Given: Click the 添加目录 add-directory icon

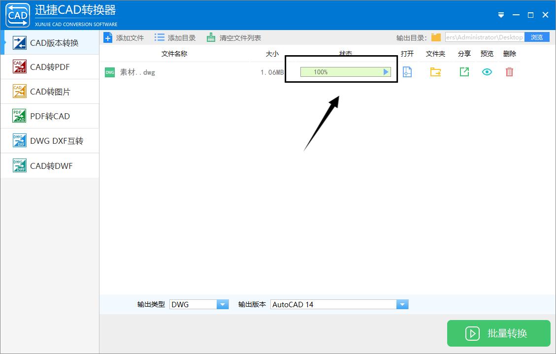Looking at the screenshot, I should (159, 37).
